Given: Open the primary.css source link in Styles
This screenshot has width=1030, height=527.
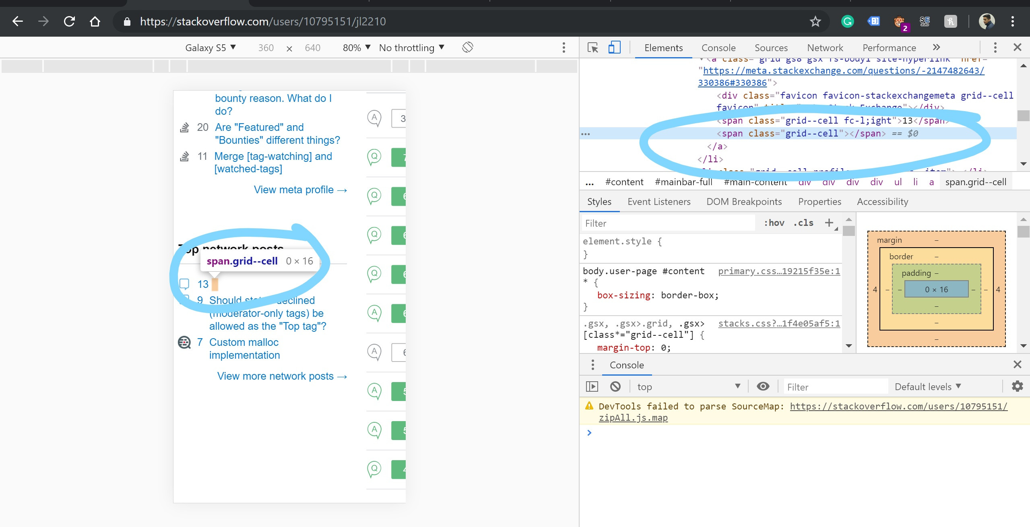Looking at the screenshot, I should (779, 271).
